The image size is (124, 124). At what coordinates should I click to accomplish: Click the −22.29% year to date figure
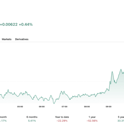coord(62,121)
